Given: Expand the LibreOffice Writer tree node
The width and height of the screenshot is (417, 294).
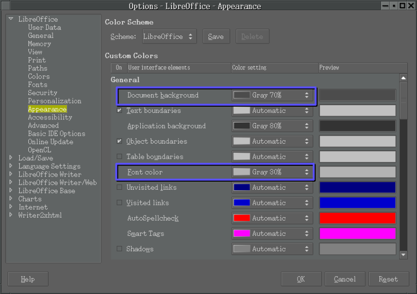Looking at the screenshot, I should 11,174.
